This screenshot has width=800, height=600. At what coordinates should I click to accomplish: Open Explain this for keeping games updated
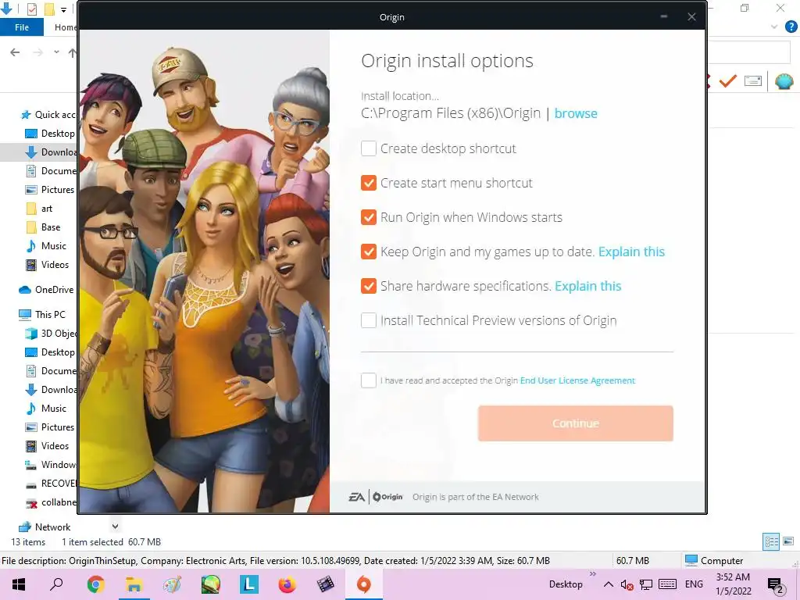(631, 252)
